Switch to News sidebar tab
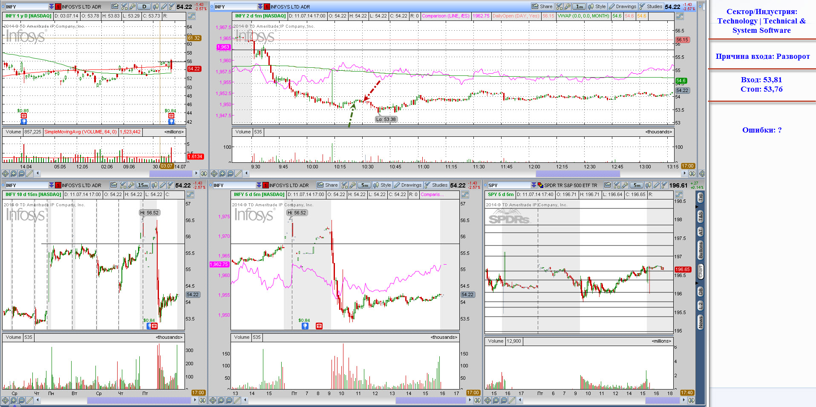 coord(700,322)
